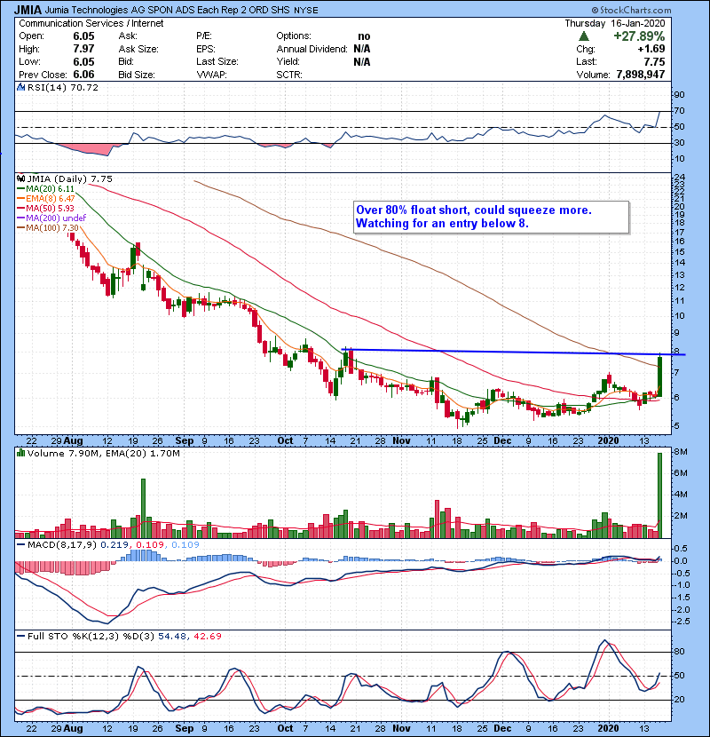
Task: Click the RSI line chart icon
Action: pyautogui.click(x=21, y=87)
